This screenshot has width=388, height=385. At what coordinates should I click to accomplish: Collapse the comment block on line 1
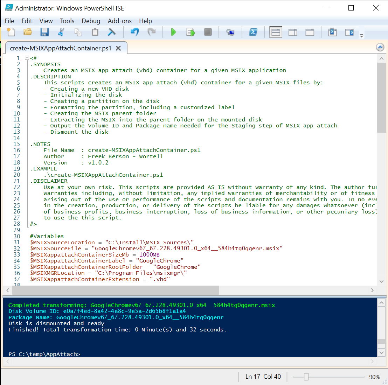click(27, 58)
